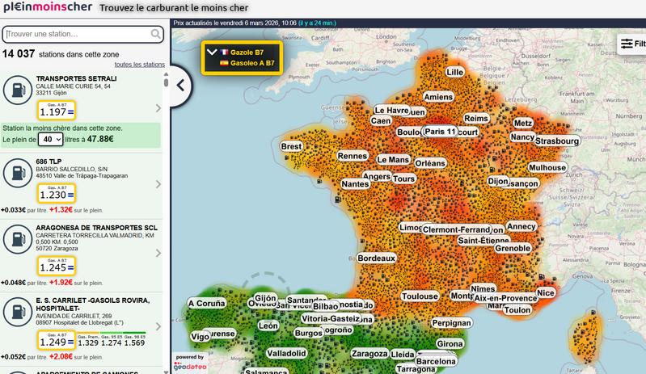Open 686 TLP details chevron
This screenshot has width=646, height=374.
158,184
